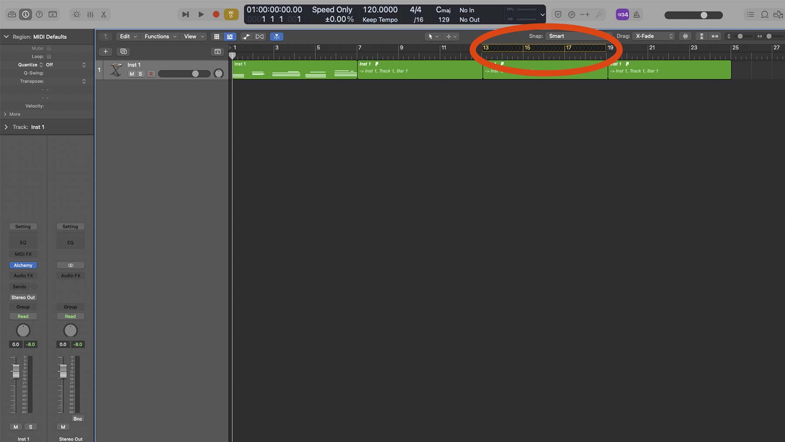
Task: Toggle blue Catch playhead button
Action: pos(276,37)
